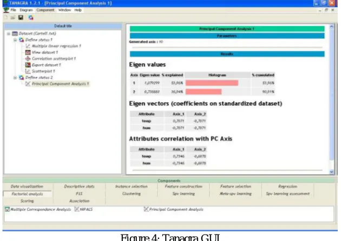The height and width of the screenshot is (241, 341).
Task: Minimize the inner MDI child window
Action: [320, 10]
